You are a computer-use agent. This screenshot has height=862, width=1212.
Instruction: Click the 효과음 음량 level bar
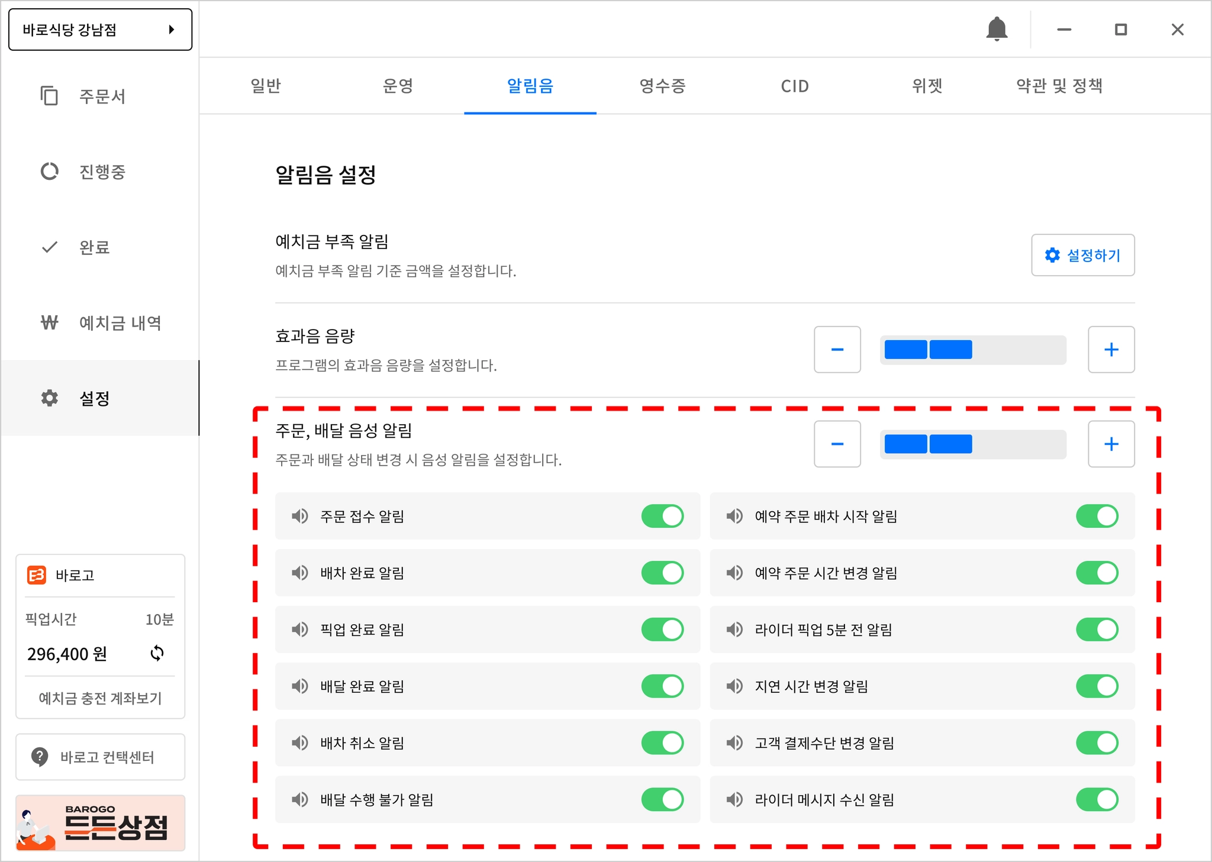point(973,350)
